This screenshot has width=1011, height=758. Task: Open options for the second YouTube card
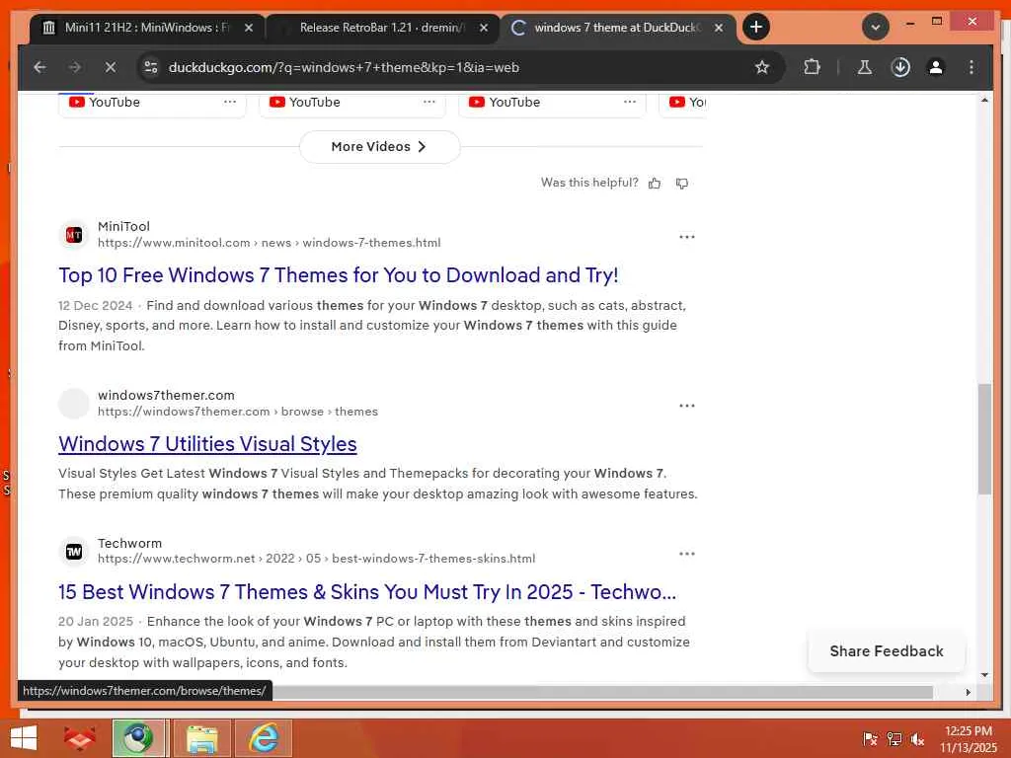tap(429, 102)
